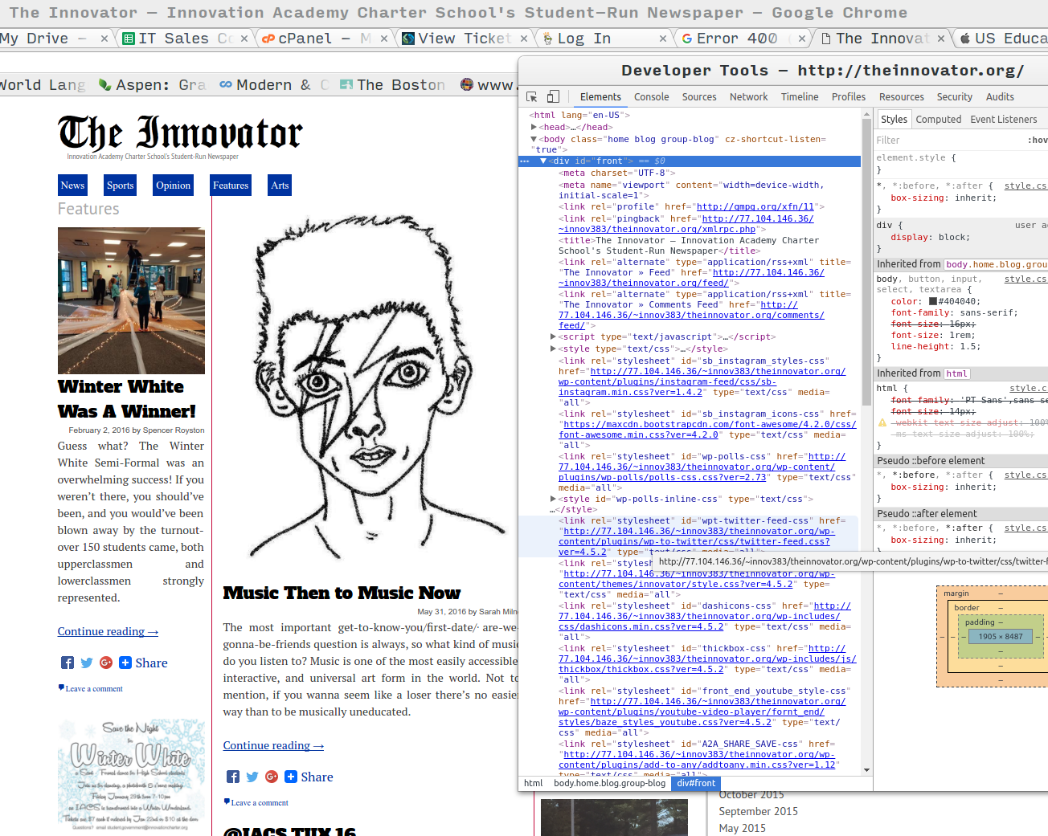This screenshot has width=1048, height=836.
Task: Open the Winter White Was A Winner headline
Action: (127, 399)
